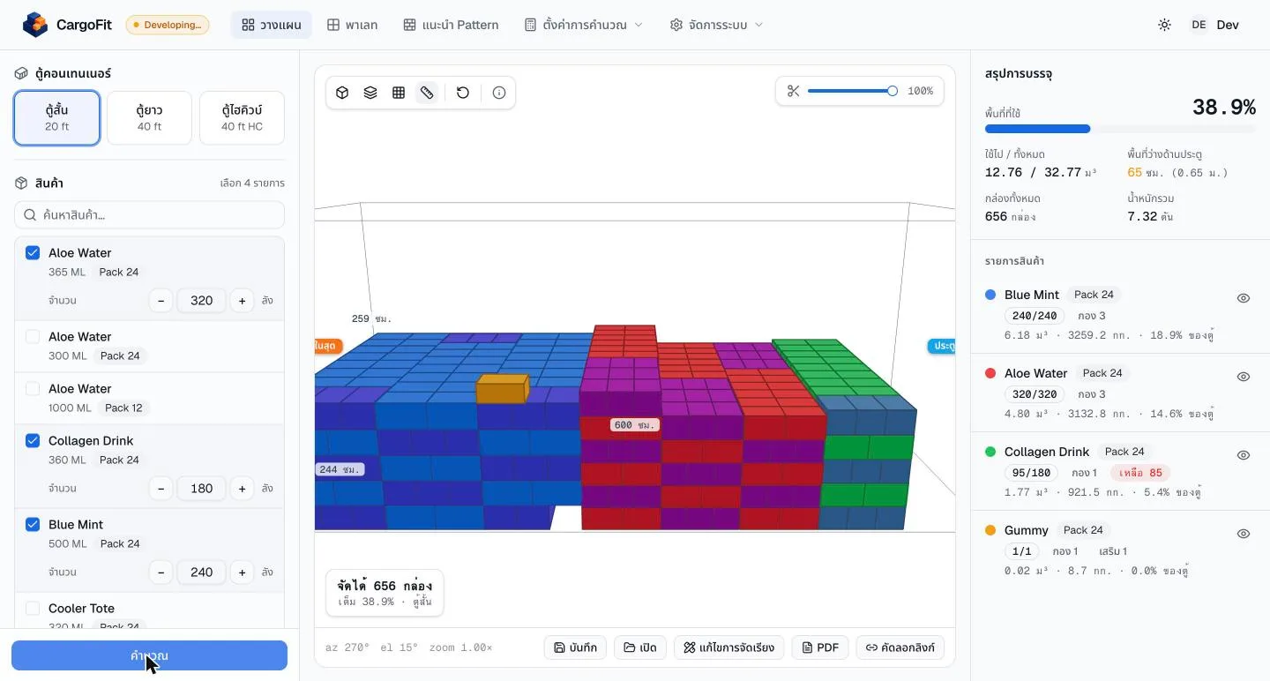Uncheck Blue Mint checkbox

pos(33,525)
